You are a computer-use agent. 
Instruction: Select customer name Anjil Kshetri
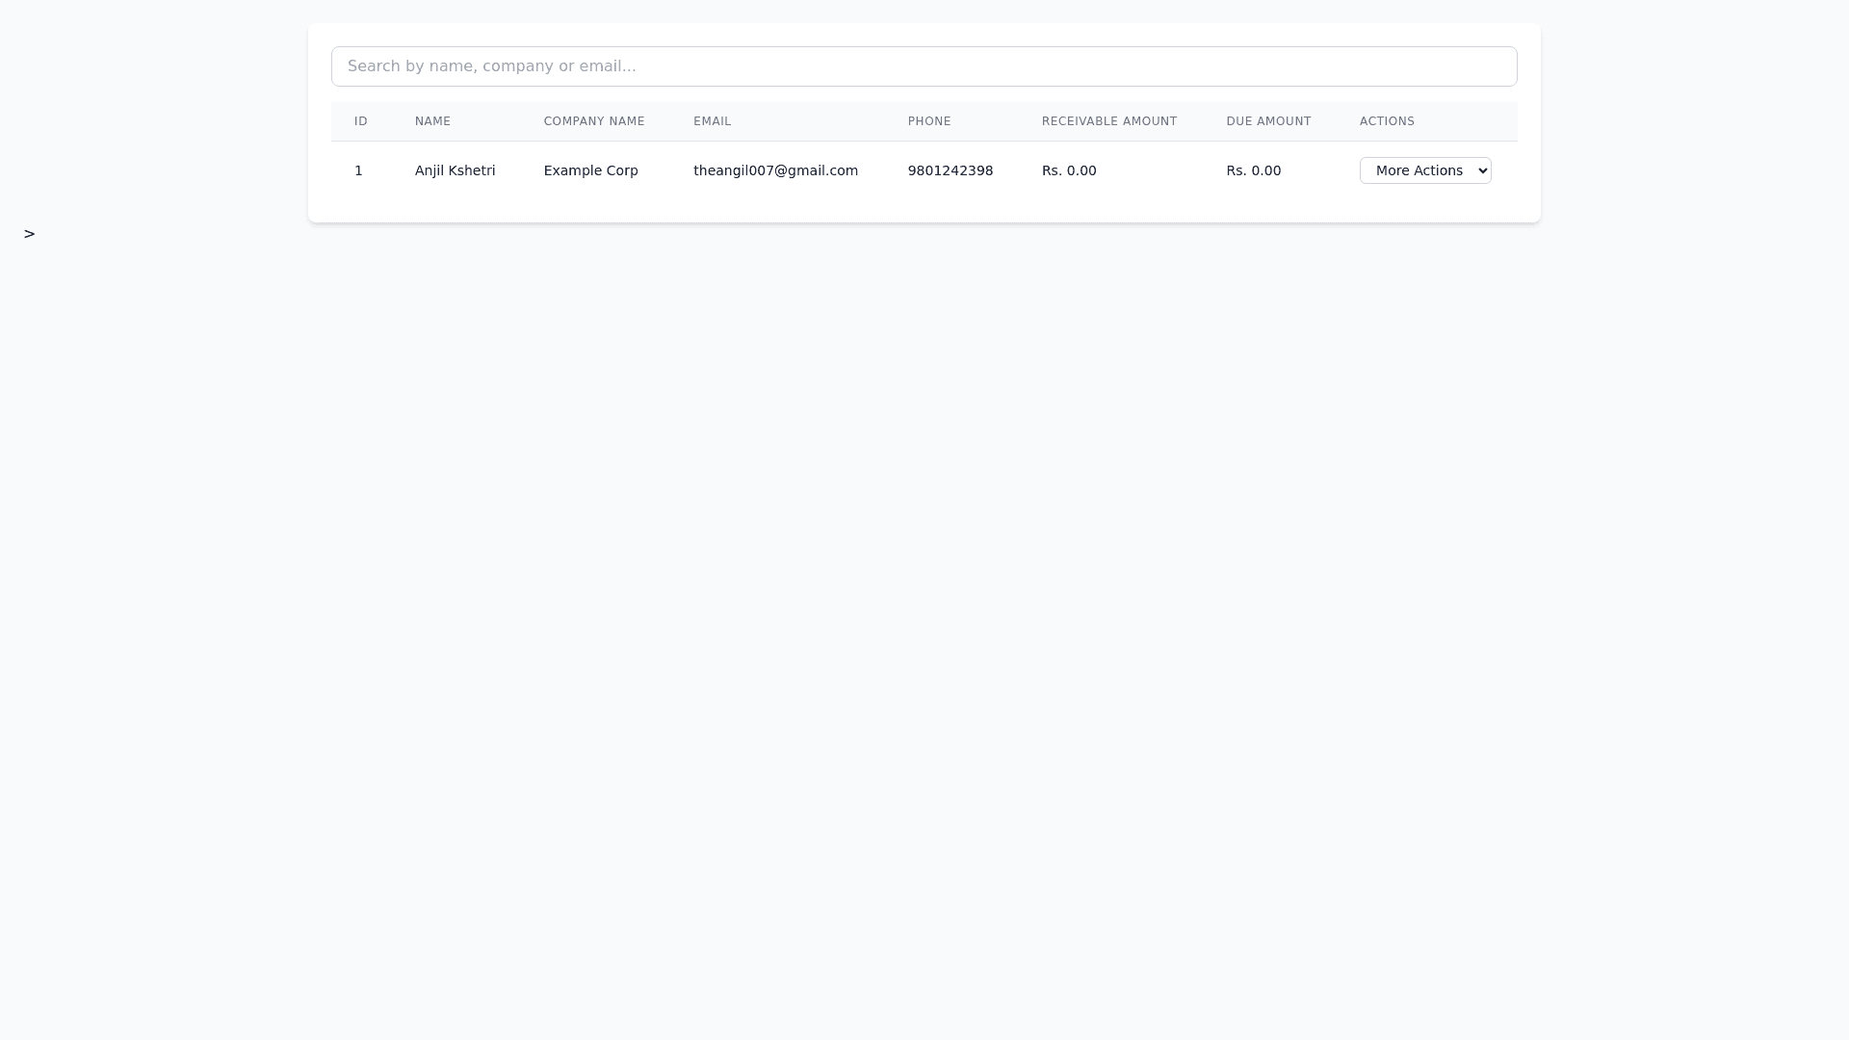(455, 170)
